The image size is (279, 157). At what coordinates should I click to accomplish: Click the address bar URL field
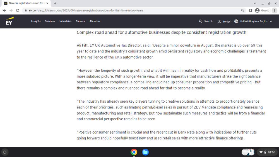click(x=132, y=11)
